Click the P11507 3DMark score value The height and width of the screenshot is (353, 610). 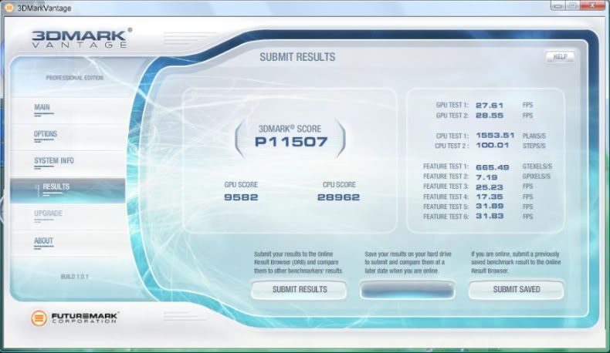(x=291, y=142)
